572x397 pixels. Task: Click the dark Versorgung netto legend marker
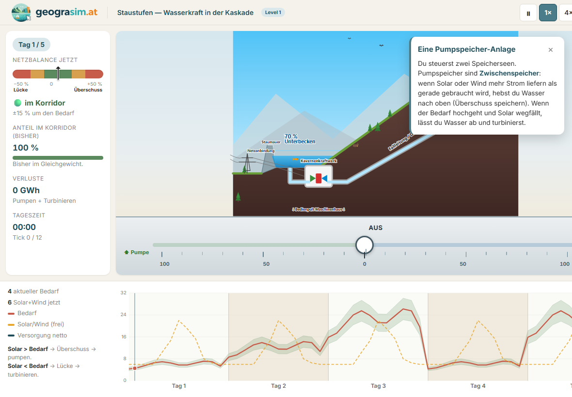[x=11, y=336]
